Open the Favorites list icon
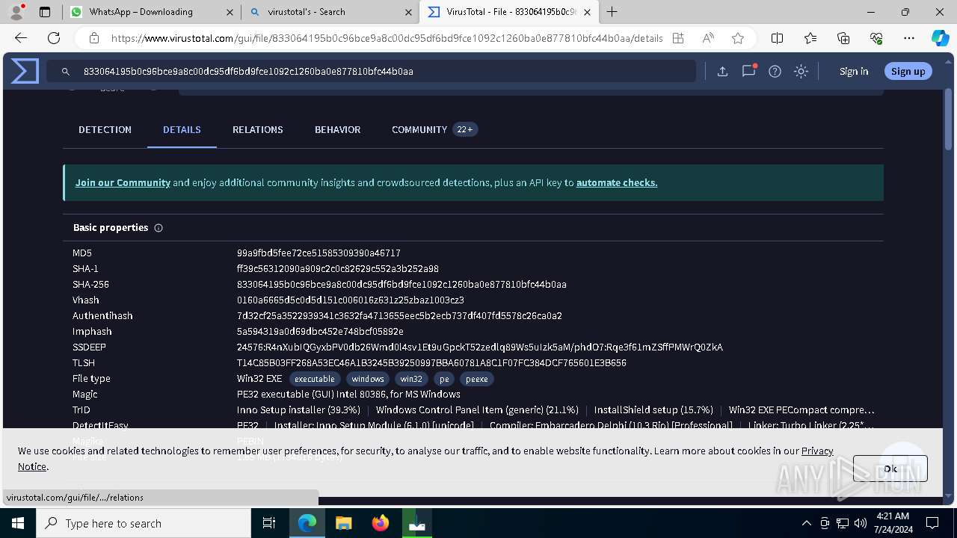This screenshot has width=957, height=538. (810, 38)
